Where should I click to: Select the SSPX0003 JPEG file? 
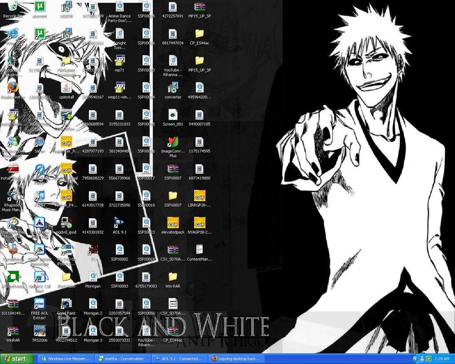(x=120, y=279)
